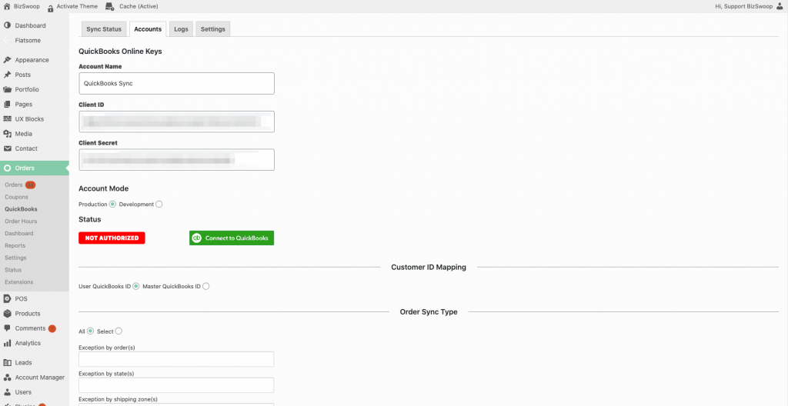788x406 pixels.
Task: Switch to the Logs tab
Action: [181, 29]
